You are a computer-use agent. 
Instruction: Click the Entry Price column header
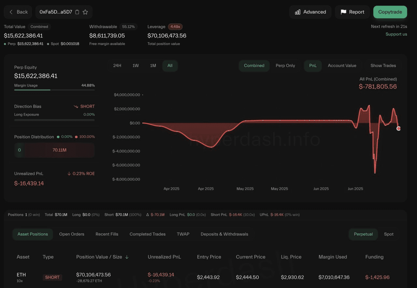[x=209, y=257]
